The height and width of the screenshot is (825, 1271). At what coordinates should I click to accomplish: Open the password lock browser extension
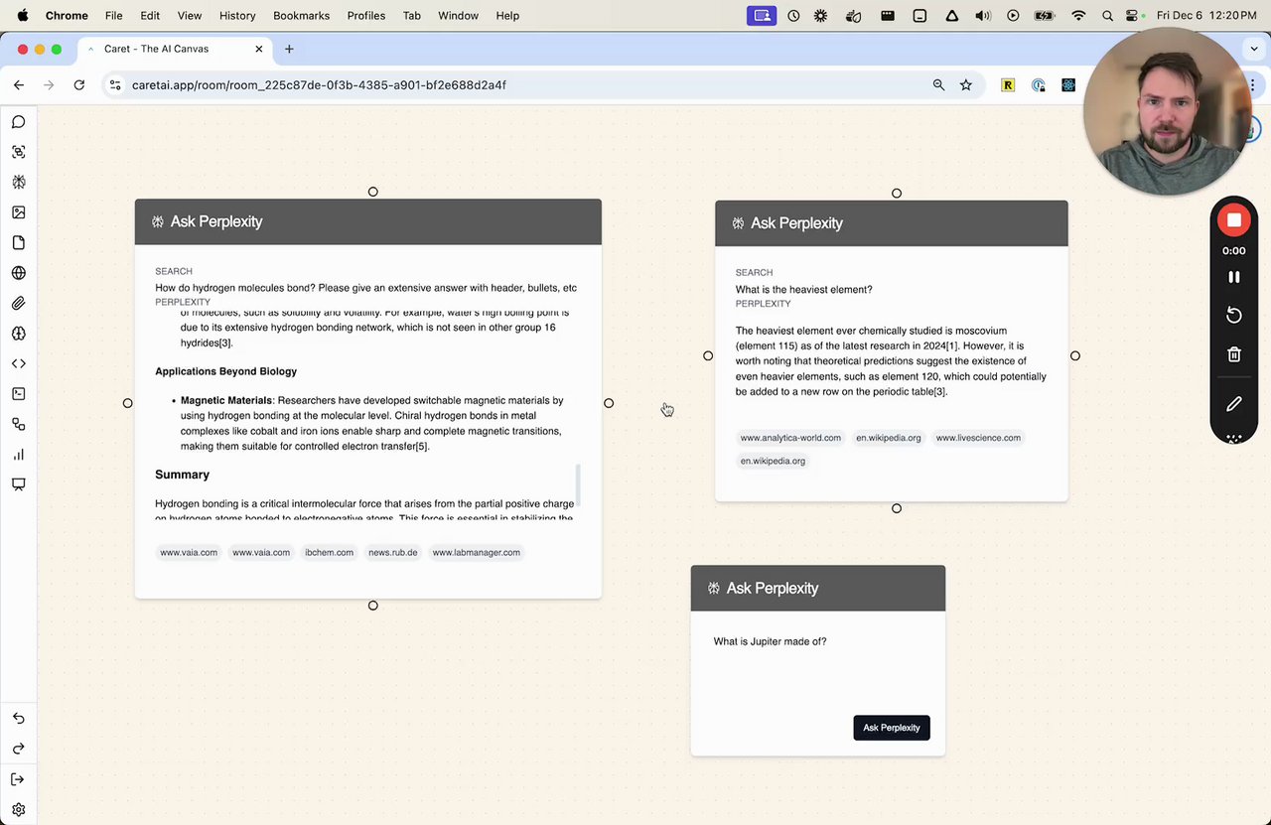click(x=1039, y=85)
